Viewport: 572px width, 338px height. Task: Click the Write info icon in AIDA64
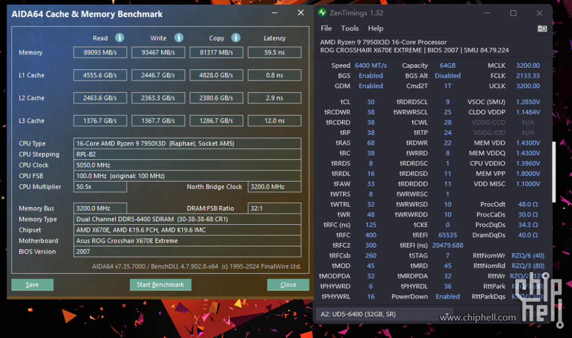coord(179,37)
